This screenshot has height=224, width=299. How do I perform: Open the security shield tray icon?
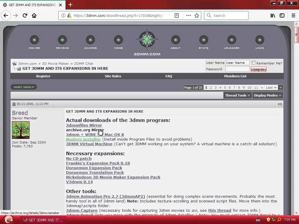(268, 220)
